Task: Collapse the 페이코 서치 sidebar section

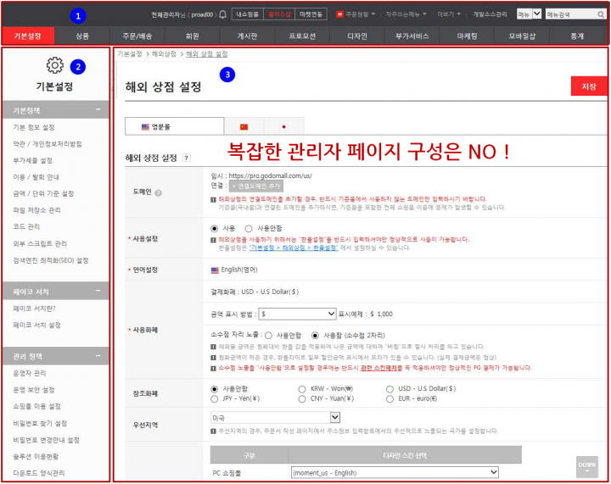Action: [x=98, y=291]
